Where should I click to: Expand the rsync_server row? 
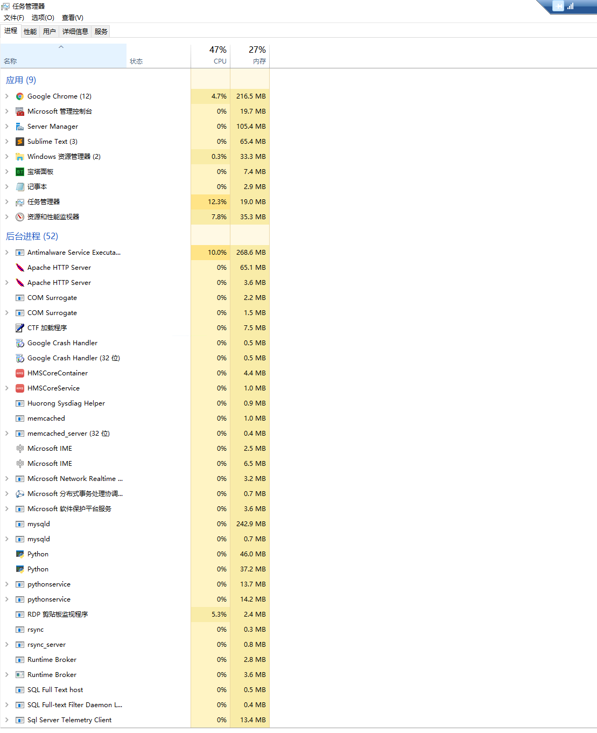6,645
